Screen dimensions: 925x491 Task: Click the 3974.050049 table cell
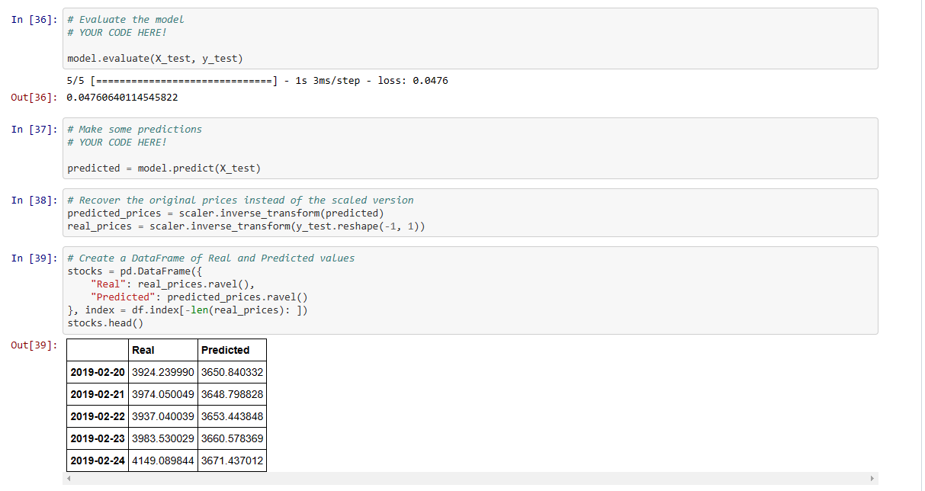pyautogui.click(x=163, y=394)
